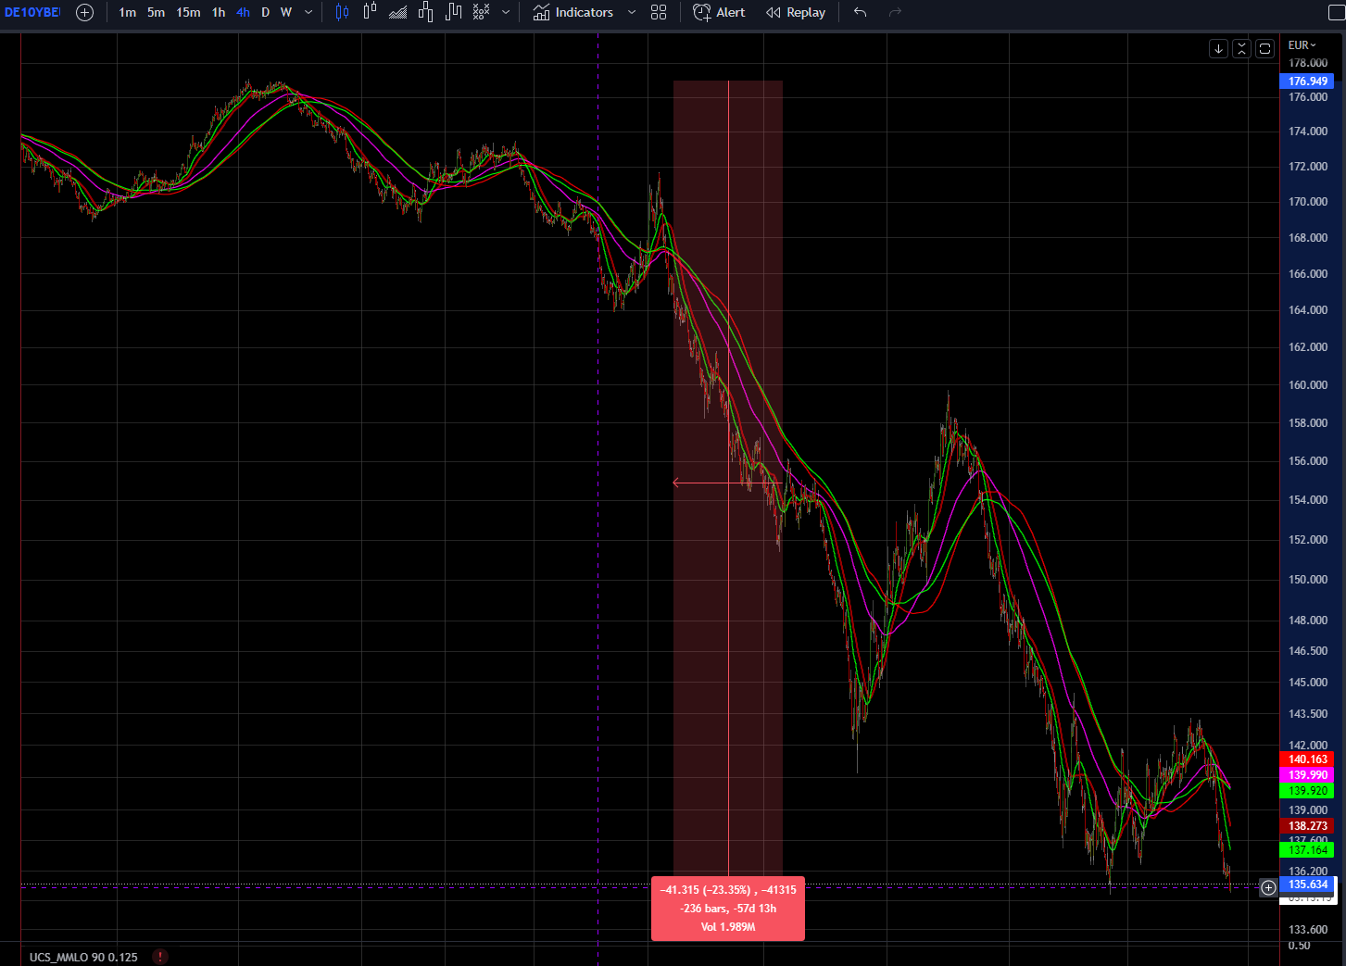
Task: Click the warning icon on UCS_MMLO indicator
Action: [159, 957]
